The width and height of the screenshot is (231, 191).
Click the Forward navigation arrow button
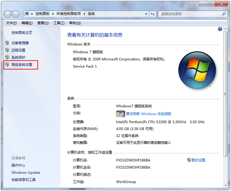[15, 14]
